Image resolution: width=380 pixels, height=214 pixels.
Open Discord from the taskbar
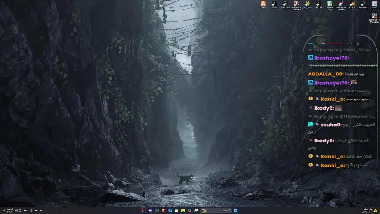[x=150, y=210]
